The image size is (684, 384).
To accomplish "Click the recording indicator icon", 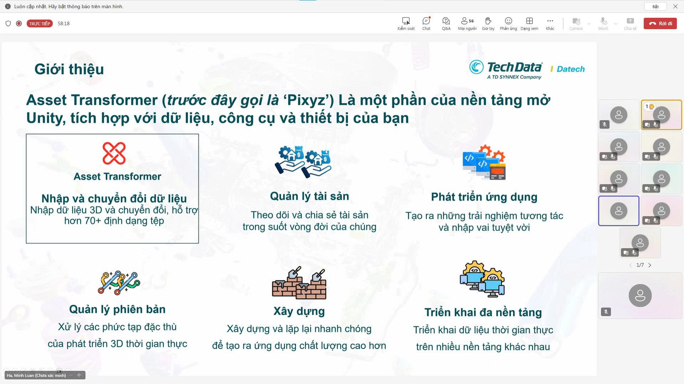I will coord(19,23).
